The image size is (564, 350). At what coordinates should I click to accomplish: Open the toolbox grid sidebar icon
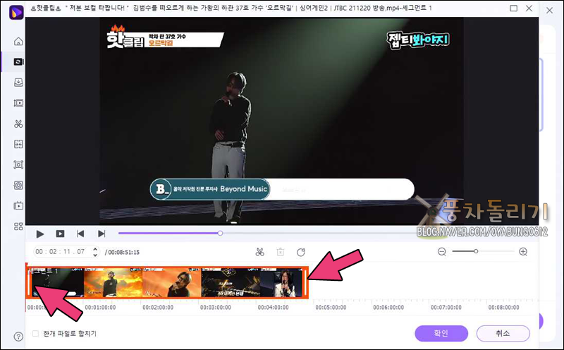click(x=18, y=227)
